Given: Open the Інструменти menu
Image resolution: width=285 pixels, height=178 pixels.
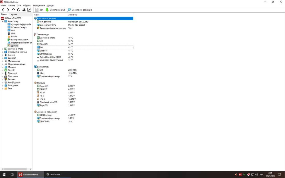Looking at the screenshot, I should (x=39, y=6).
